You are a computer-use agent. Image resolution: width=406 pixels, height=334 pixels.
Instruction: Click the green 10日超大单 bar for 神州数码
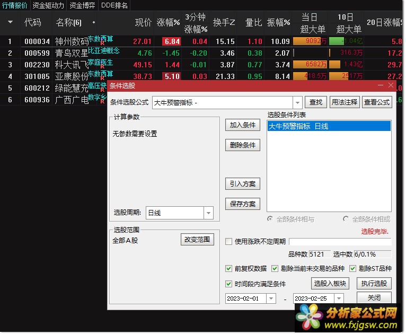[337, 41]
